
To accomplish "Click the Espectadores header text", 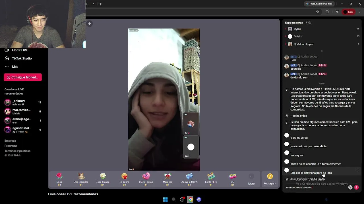I will coord(294,23).
